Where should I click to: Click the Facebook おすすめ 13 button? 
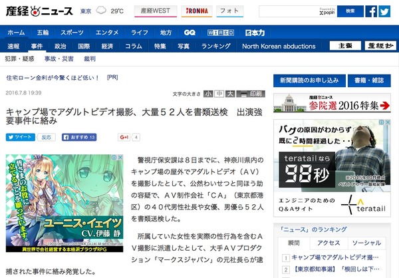coord(79,137)
